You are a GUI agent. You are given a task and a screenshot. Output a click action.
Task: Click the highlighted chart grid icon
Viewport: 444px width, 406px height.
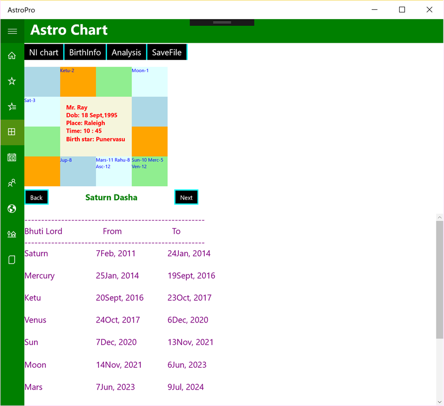coord(12,132)
